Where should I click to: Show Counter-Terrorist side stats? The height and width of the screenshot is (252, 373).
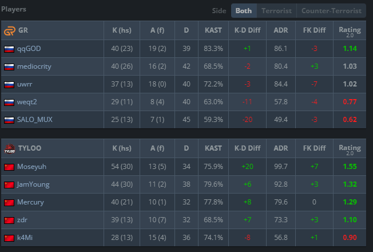click(x=331, y=11)
